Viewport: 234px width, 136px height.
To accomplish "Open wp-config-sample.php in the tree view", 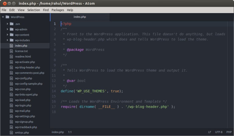I will [x=29, y=84].
